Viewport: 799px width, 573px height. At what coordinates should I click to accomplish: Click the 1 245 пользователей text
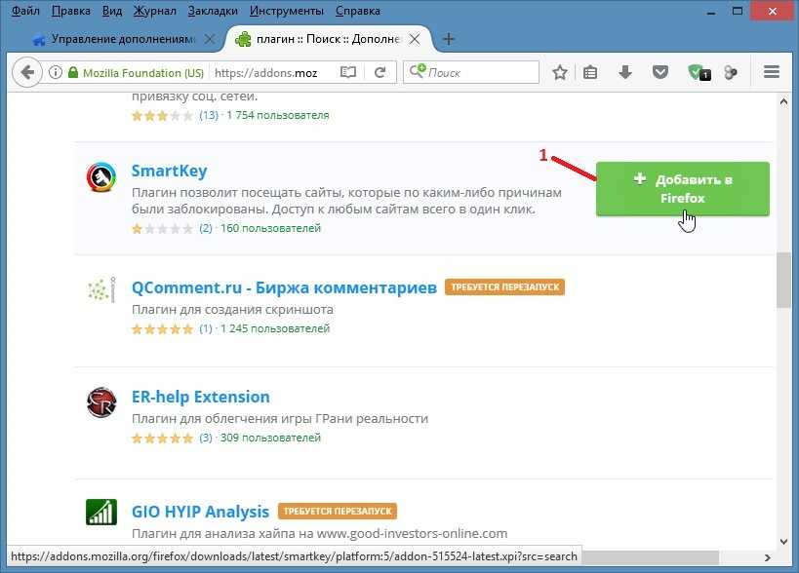click(275, 328)
